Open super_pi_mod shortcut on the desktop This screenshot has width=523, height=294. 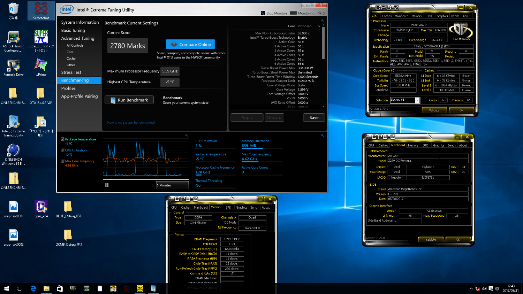coord(41,41)
